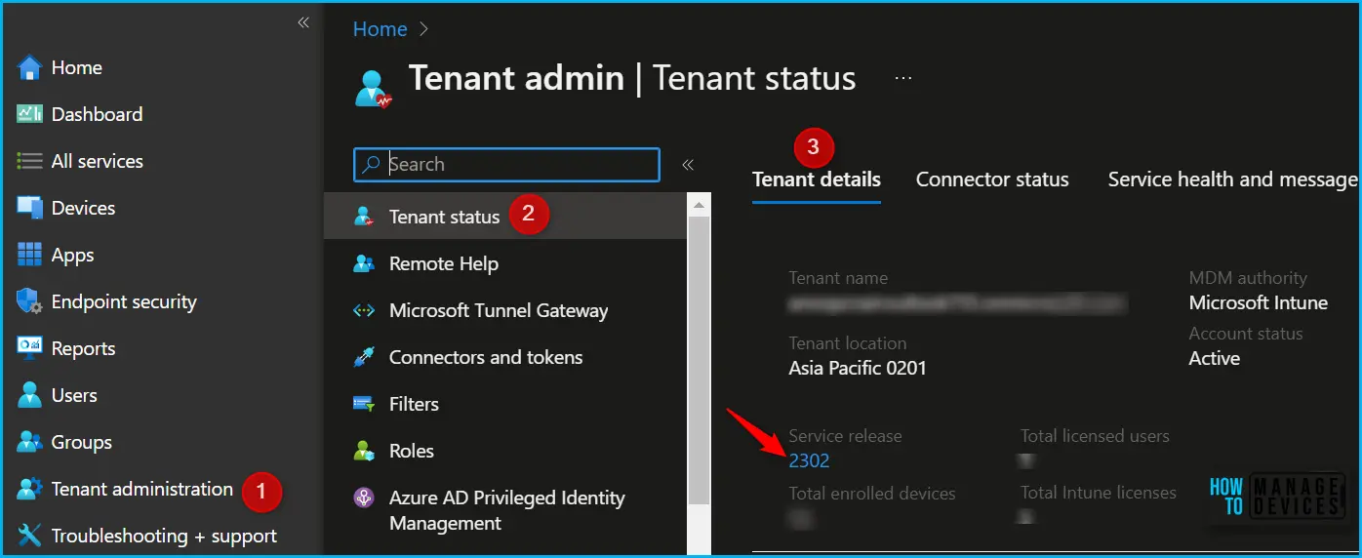Click the Tenant administration gear-person icon

[29, 489]
